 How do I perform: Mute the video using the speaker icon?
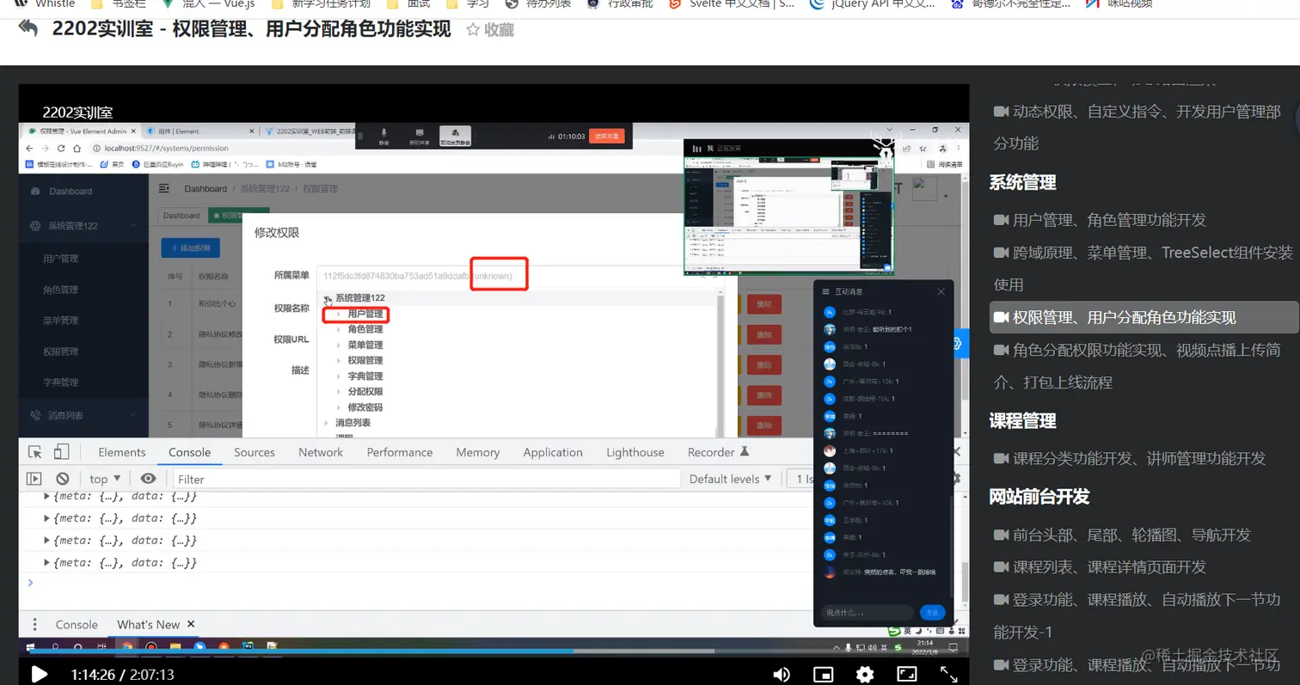click(782, 675)
